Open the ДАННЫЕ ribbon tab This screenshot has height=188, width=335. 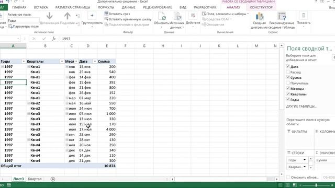pyautogui.click(x=128, y=7)
